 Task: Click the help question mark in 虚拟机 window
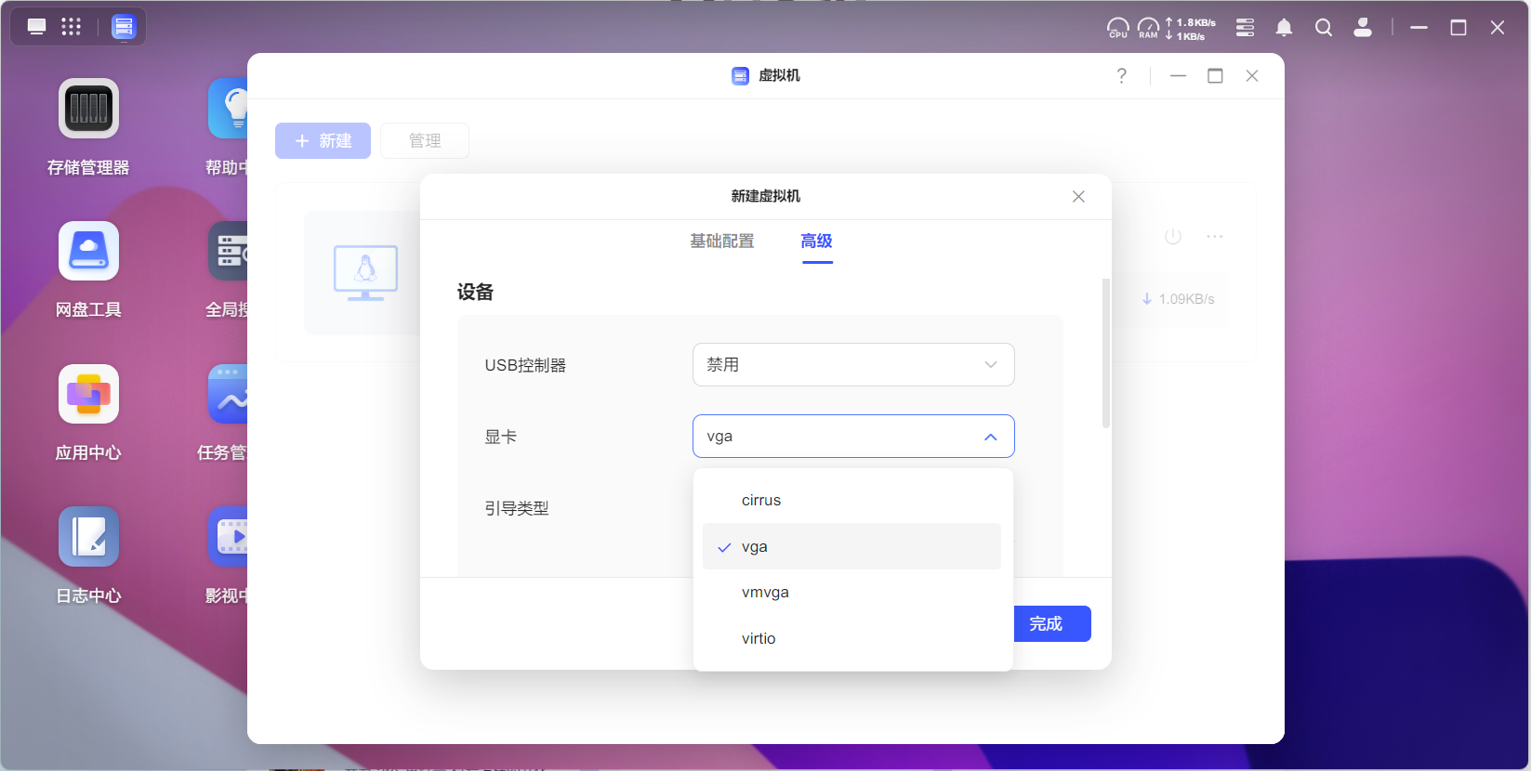click(x=1122, y=76)
